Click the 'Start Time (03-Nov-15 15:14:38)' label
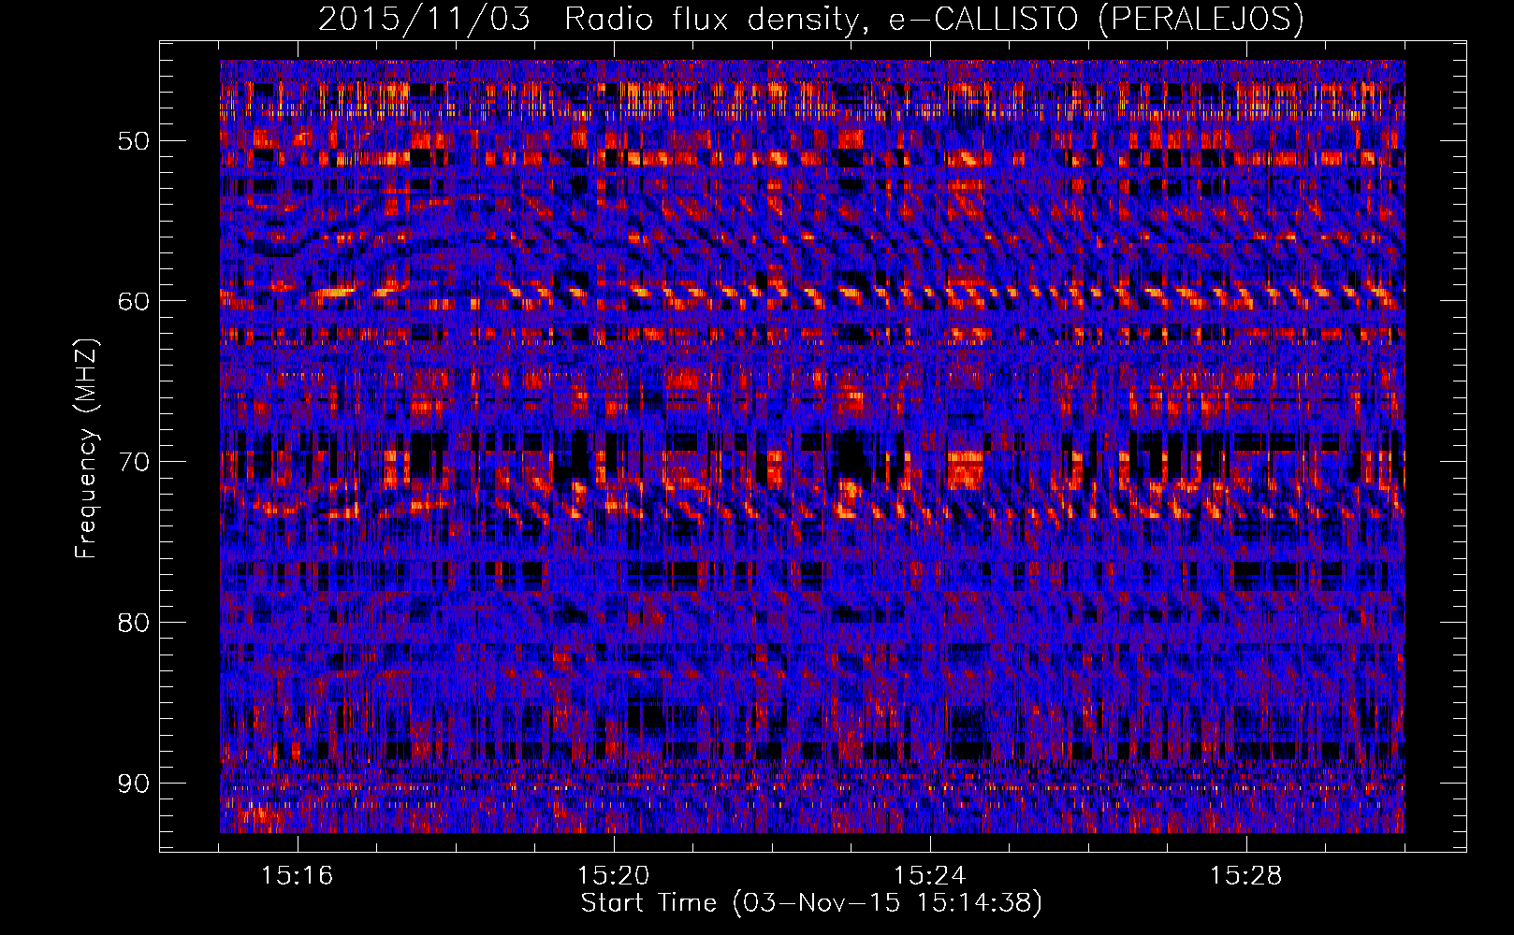 (811, 903)
